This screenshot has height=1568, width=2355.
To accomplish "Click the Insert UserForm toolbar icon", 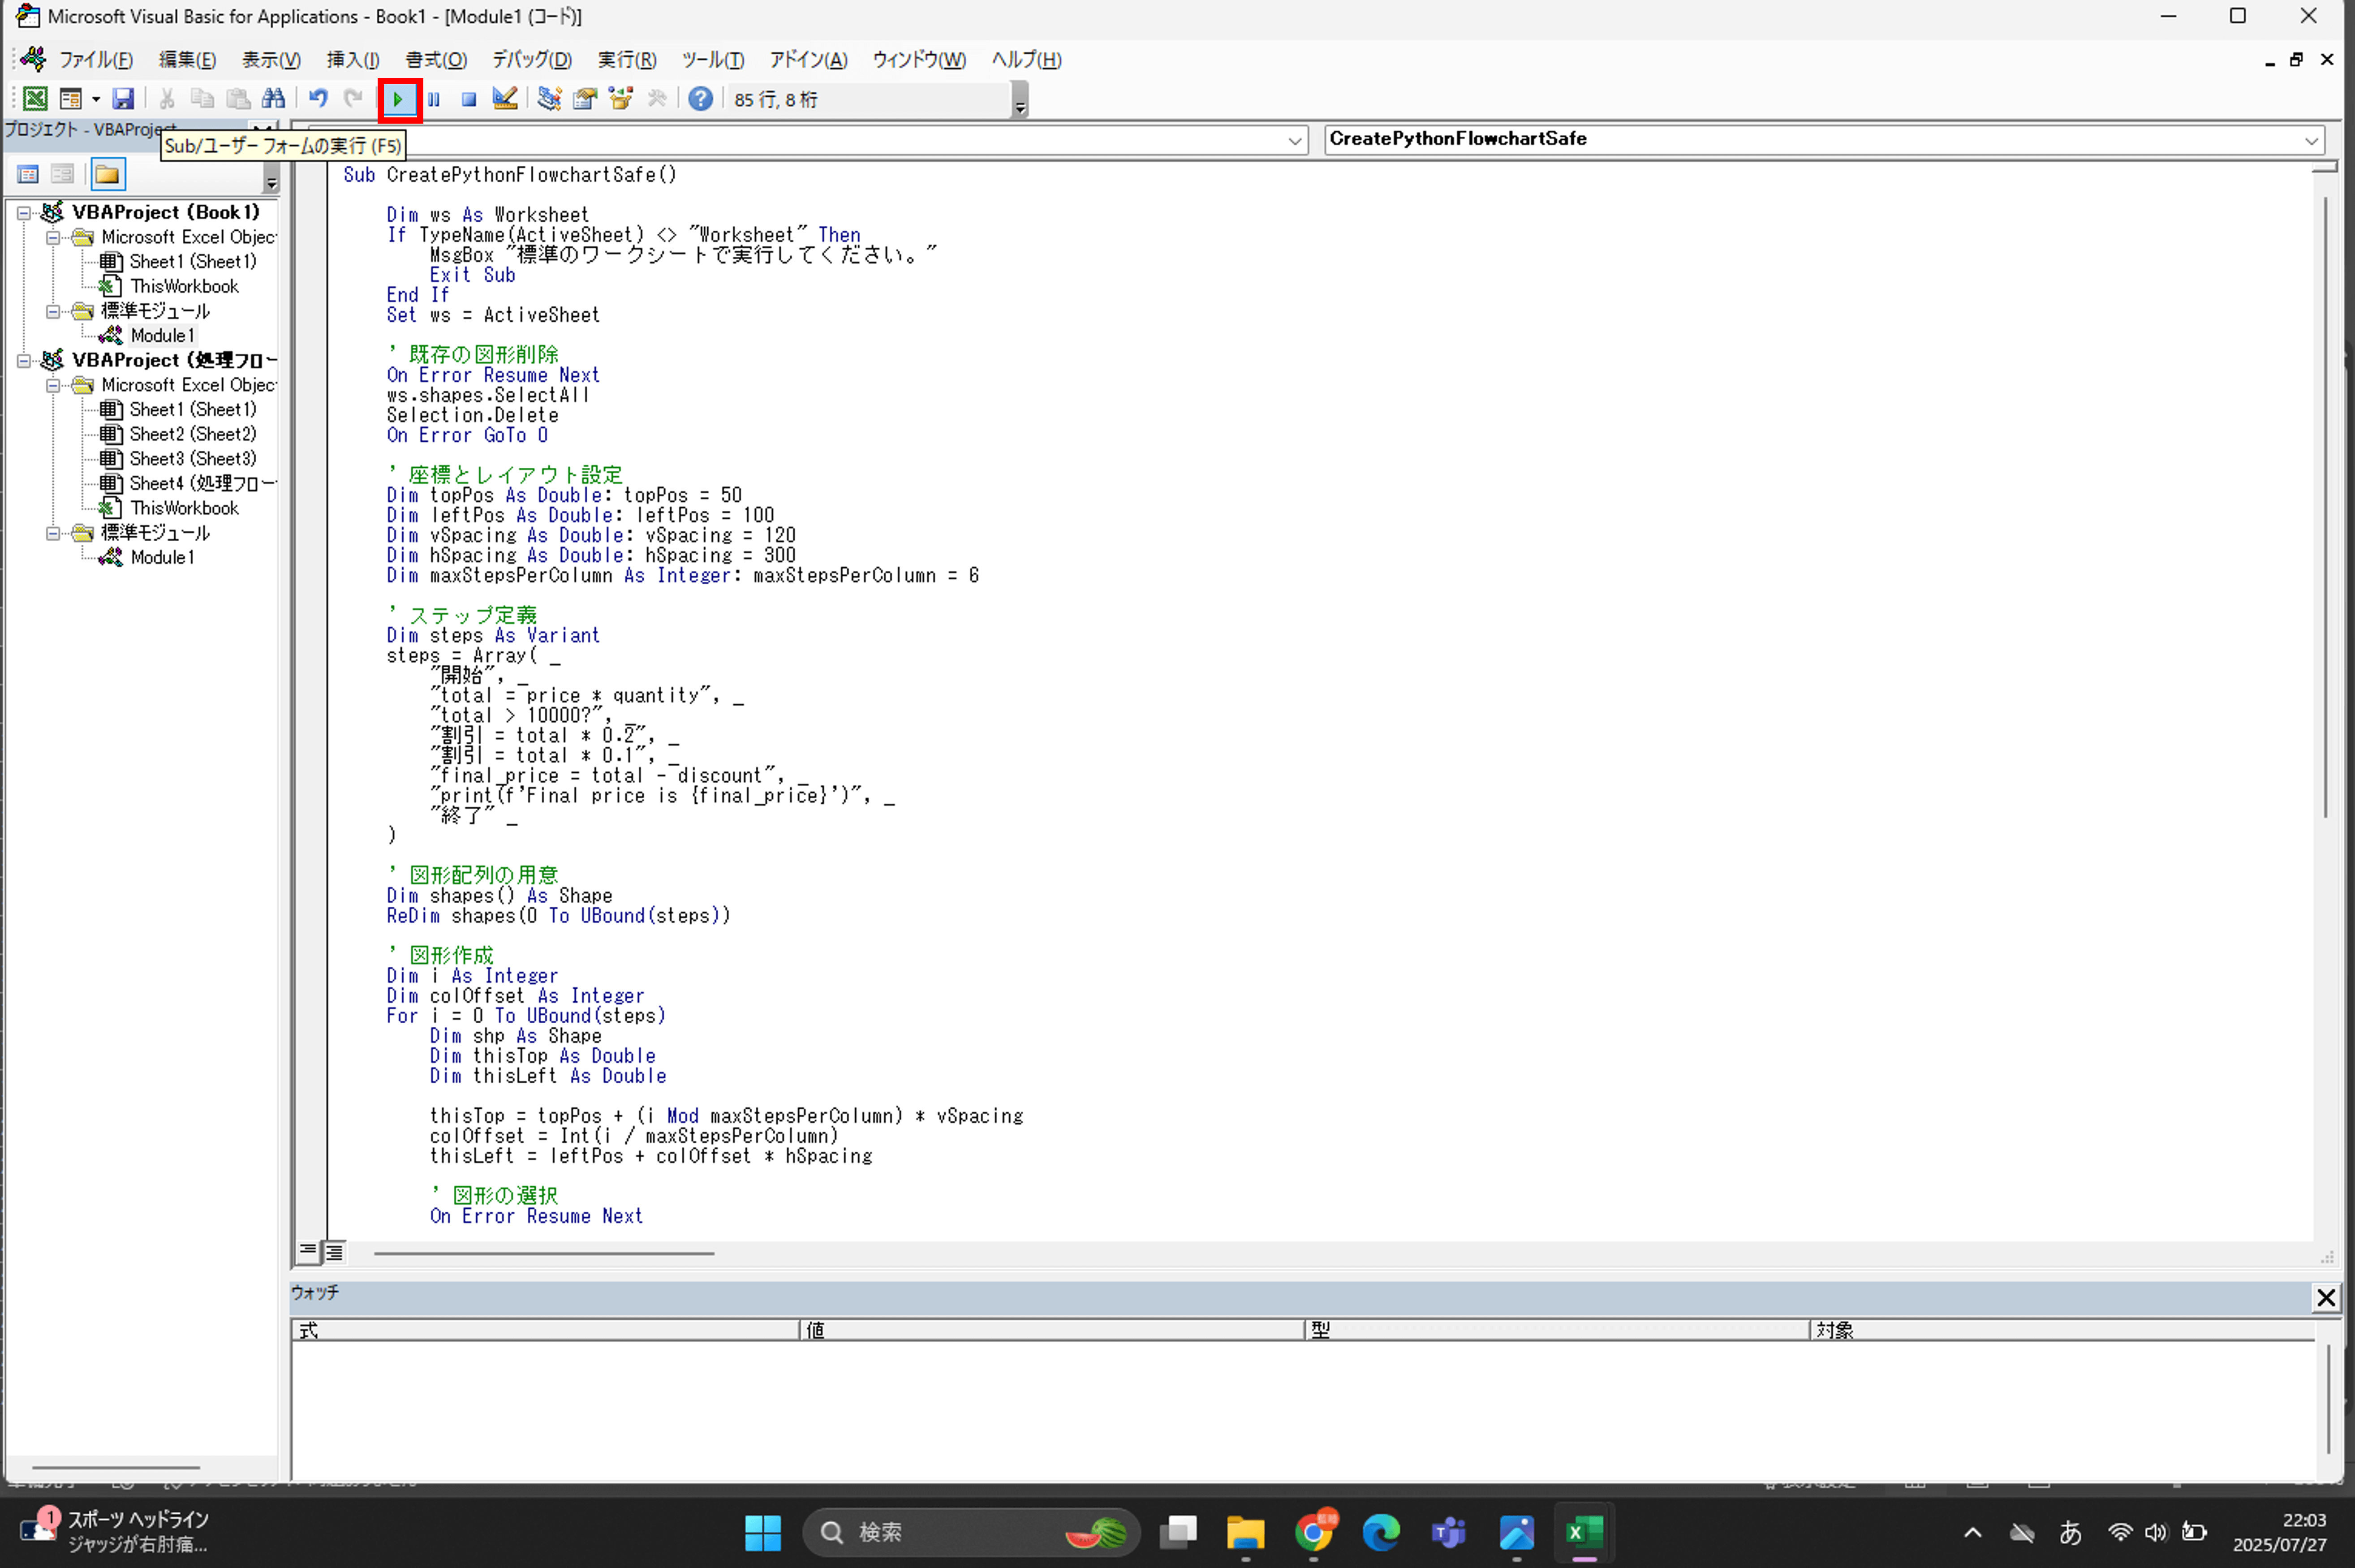I will tap(70, 99).
